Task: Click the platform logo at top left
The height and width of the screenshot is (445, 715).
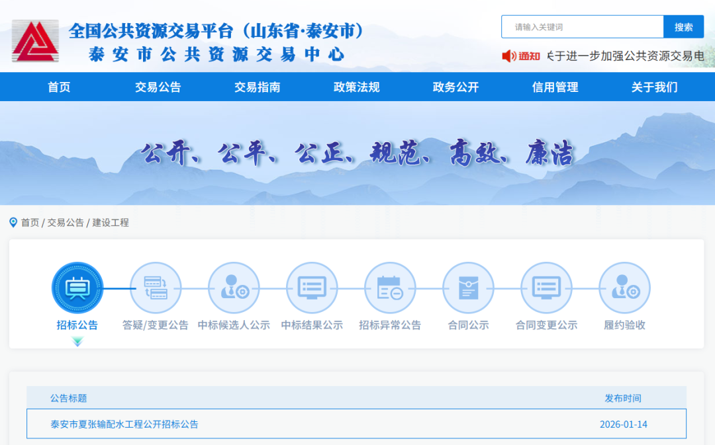Action: coord(35,41)
